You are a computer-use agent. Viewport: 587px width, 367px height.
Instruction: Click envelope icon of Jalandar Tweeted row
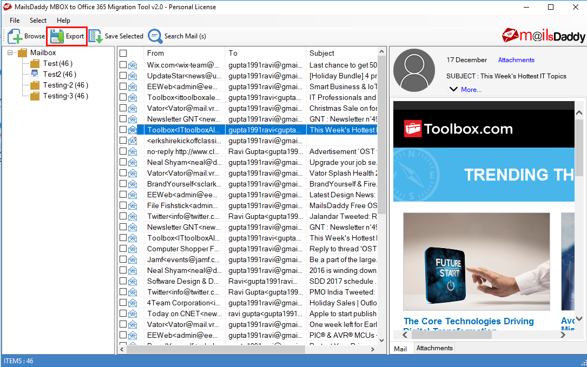point(133,217)
